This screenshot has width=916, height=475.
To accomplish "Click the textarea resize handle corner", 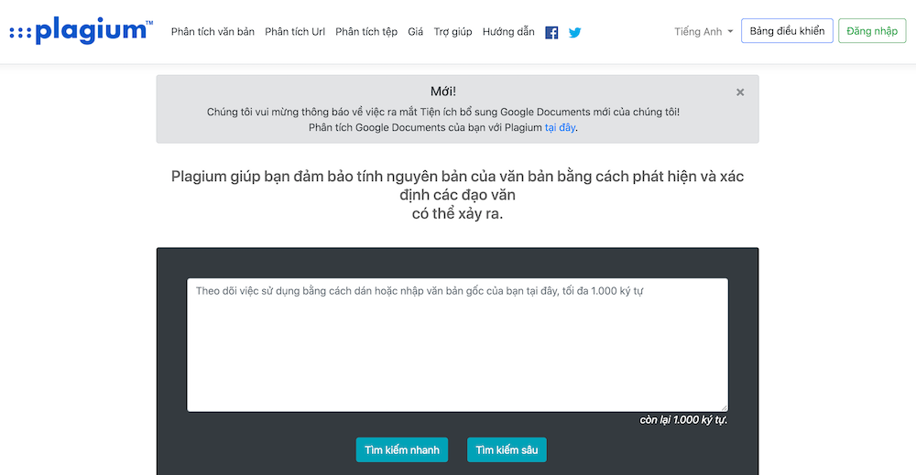I will (x=724, y=407).
